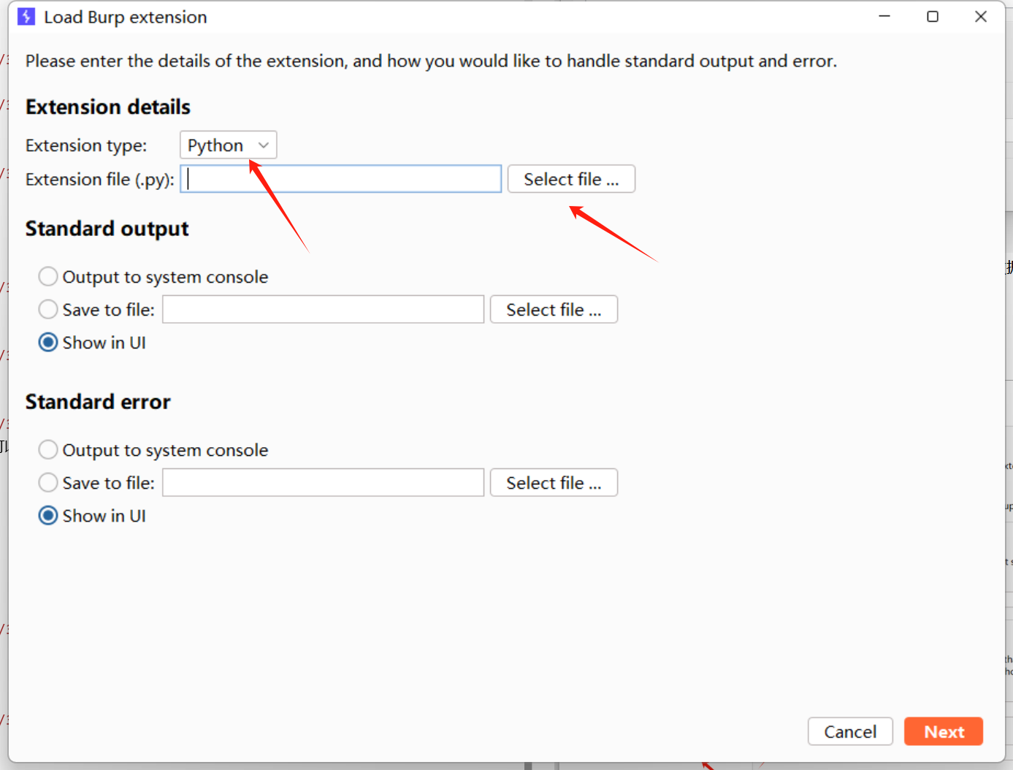Cancel the Load Burp extension dialog
Viewport: 1013px width, 770px height.
click(x=850, y=731)
